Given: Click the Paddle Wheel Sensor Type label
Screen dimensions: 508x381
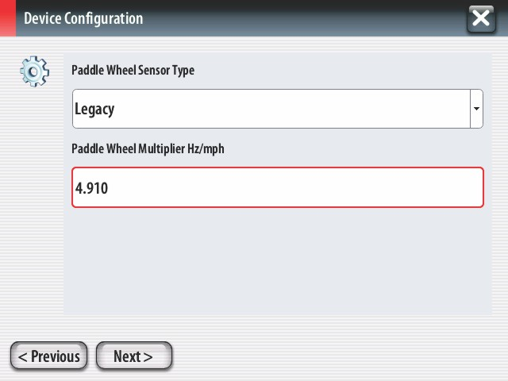Looking at the screenshot, I should click(133, 71).
